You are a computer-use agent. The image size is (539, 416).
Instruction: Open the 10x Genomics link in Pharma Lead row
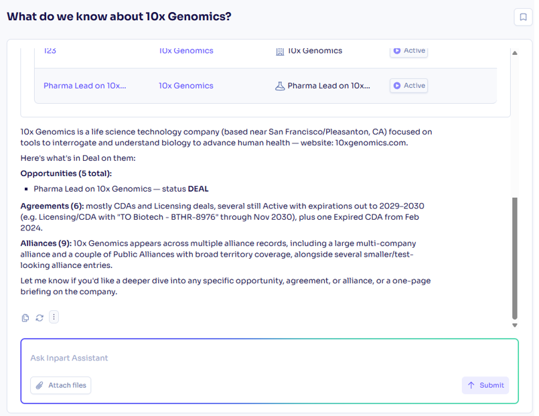pyautogui.click(x=186, y=86)
